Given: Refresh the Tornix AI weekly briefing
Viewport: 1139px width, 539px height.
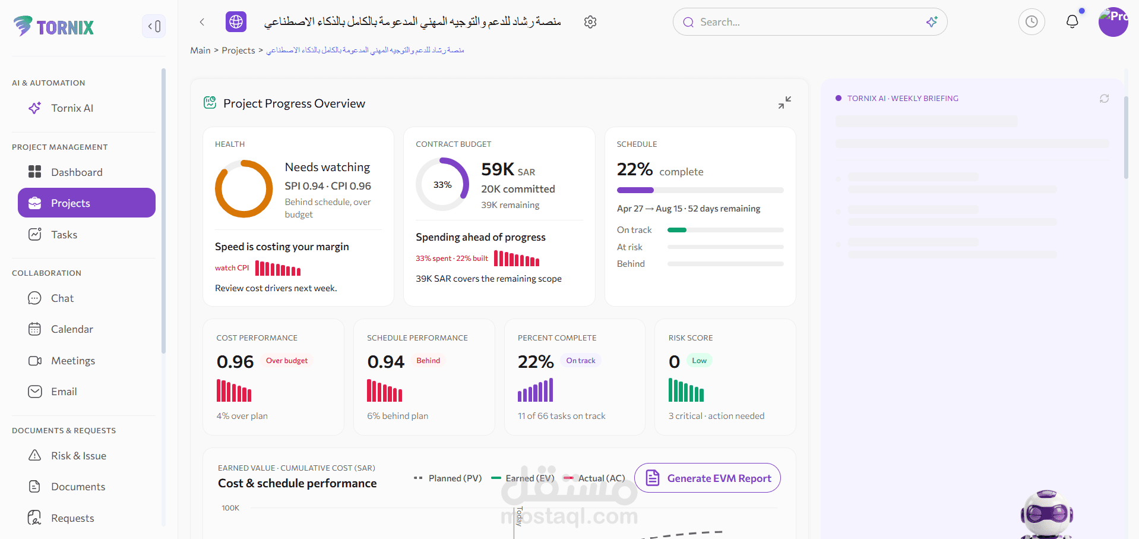Looking at the screenshot, I should (1104, 99).
